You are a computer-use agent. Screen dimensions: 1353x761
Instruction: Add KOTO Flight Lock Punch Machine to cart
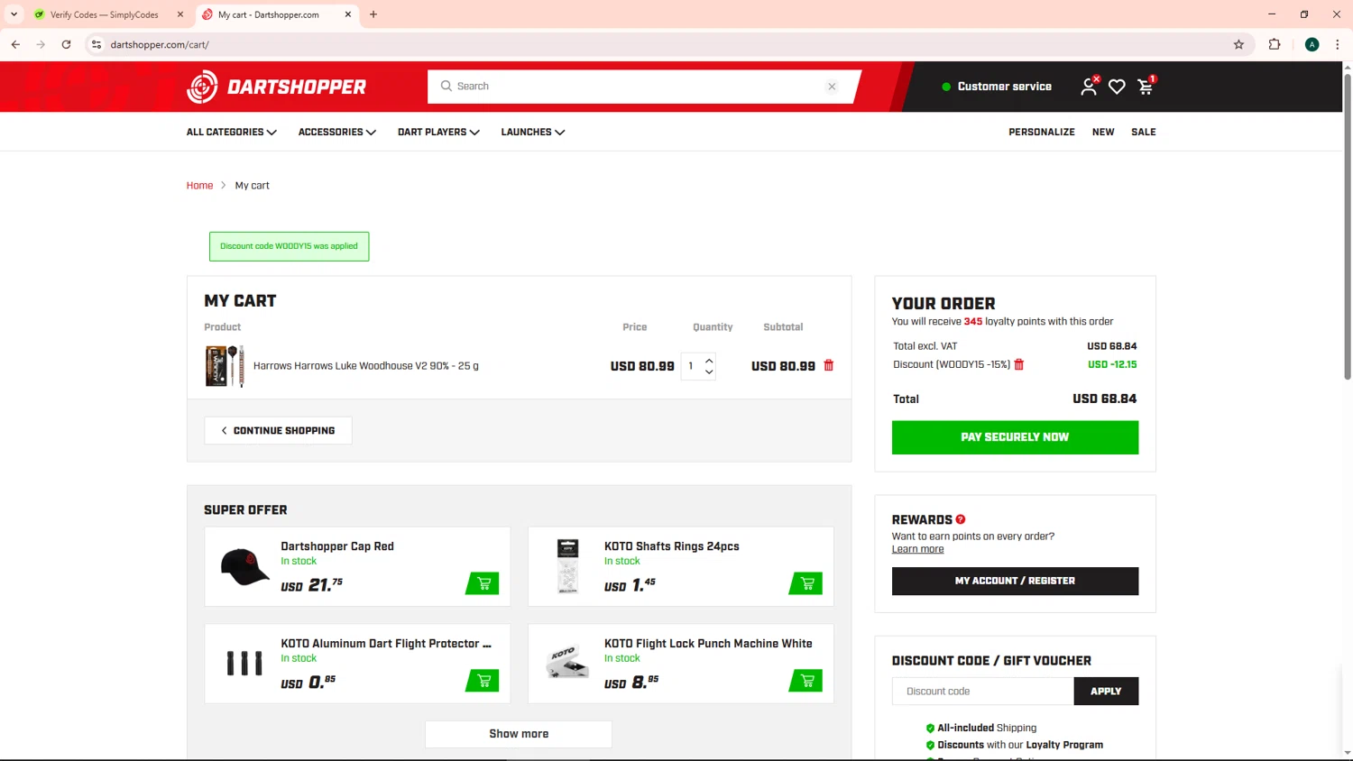[805, 681]
